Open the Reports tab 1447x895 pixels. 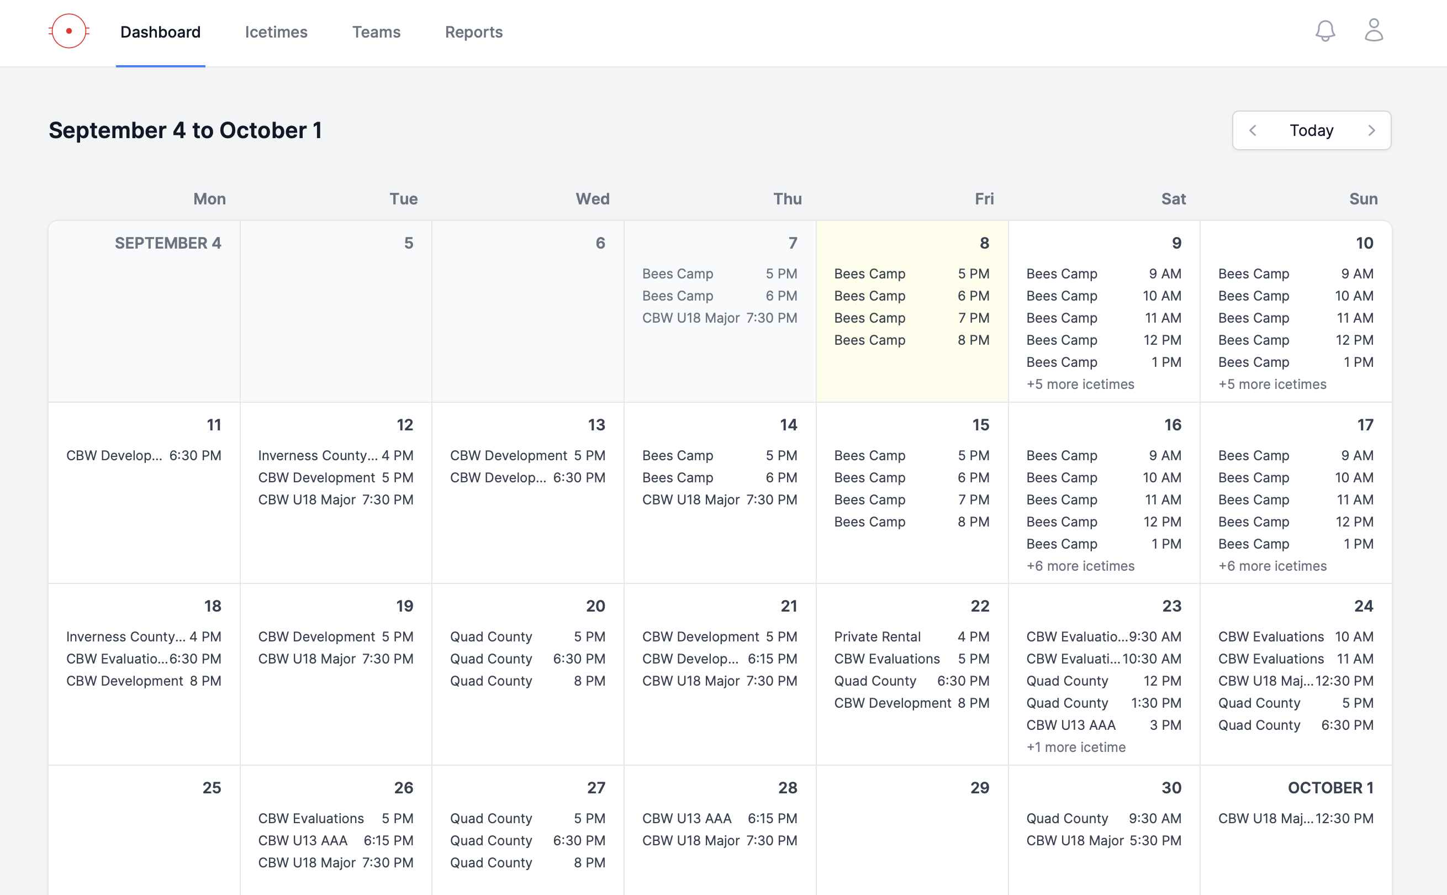tap(474, 32)
